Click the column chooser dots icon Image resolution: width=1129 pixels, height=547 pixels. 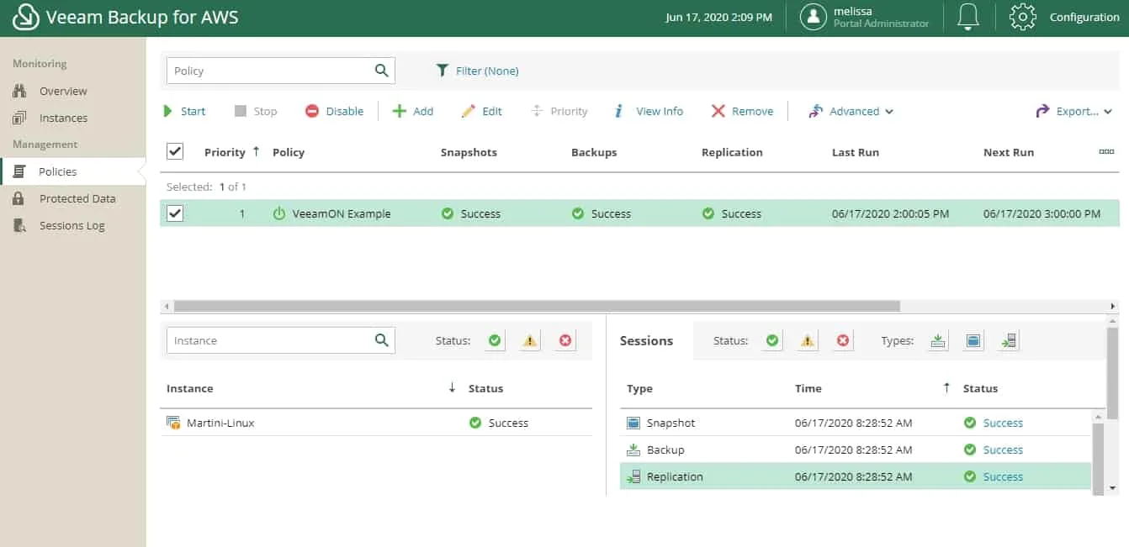[x=1106, y=152]
